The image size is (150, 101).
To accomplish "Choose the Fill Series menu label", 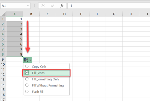I will pyautogui.click(x=38, y=73).
